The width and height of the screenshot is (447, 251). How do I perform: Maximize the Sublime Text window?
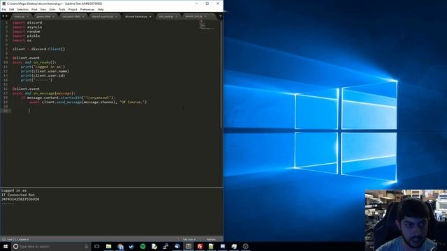click(207, 3)
